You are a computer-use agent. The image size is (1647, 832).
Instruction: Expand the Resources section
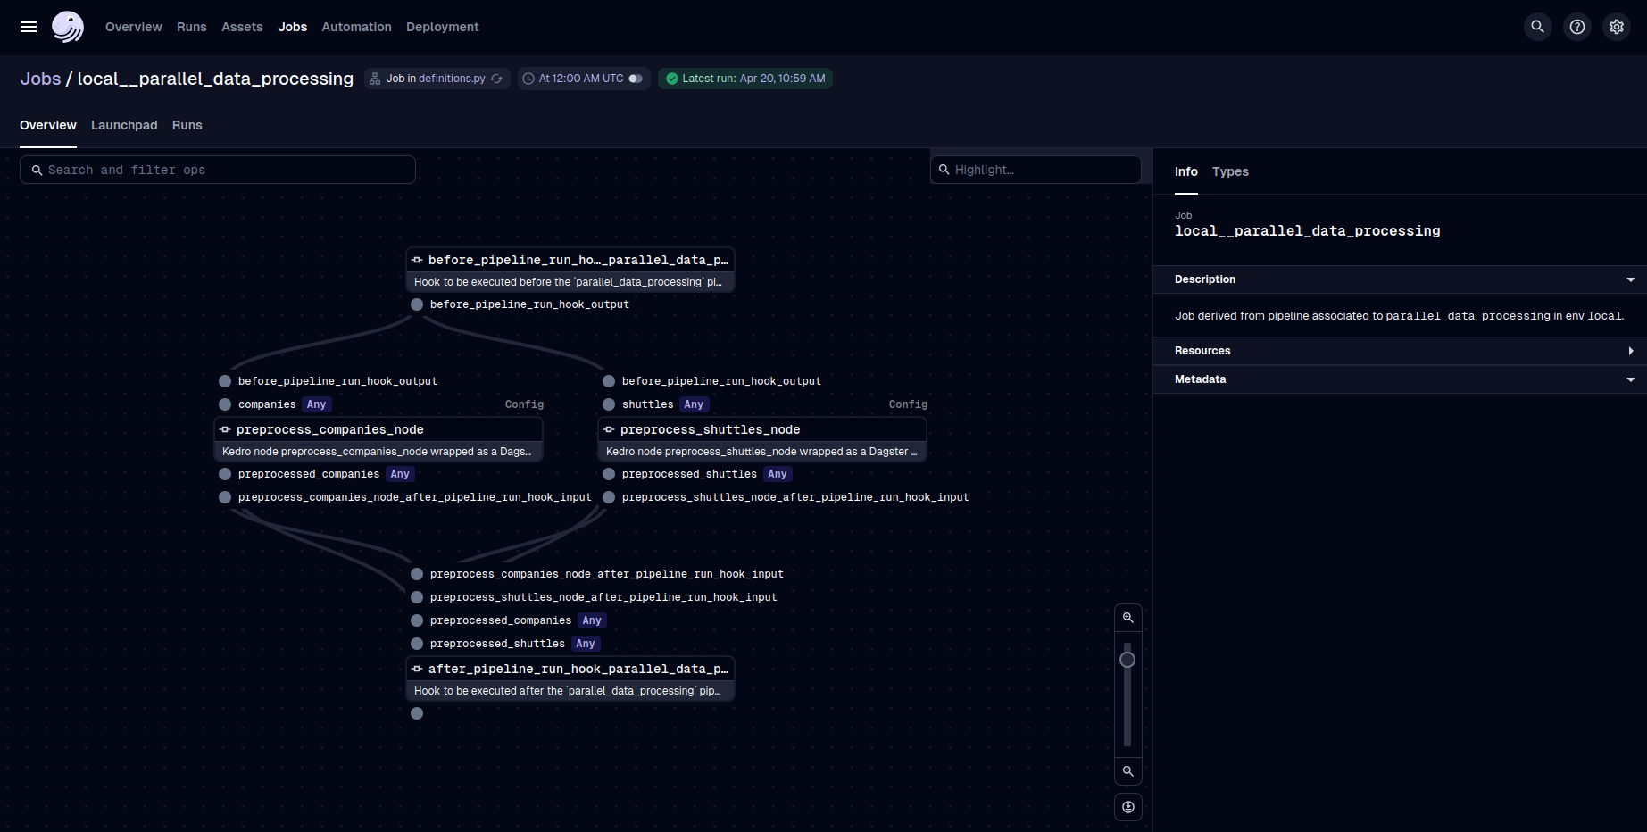point(1400,351)
